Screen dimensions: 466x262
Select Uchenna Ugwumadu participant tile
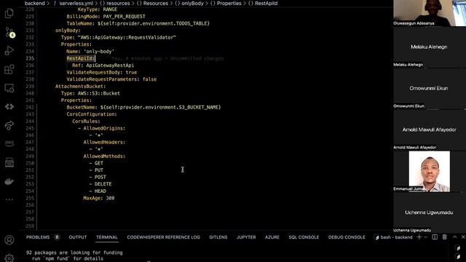[430, 213]
